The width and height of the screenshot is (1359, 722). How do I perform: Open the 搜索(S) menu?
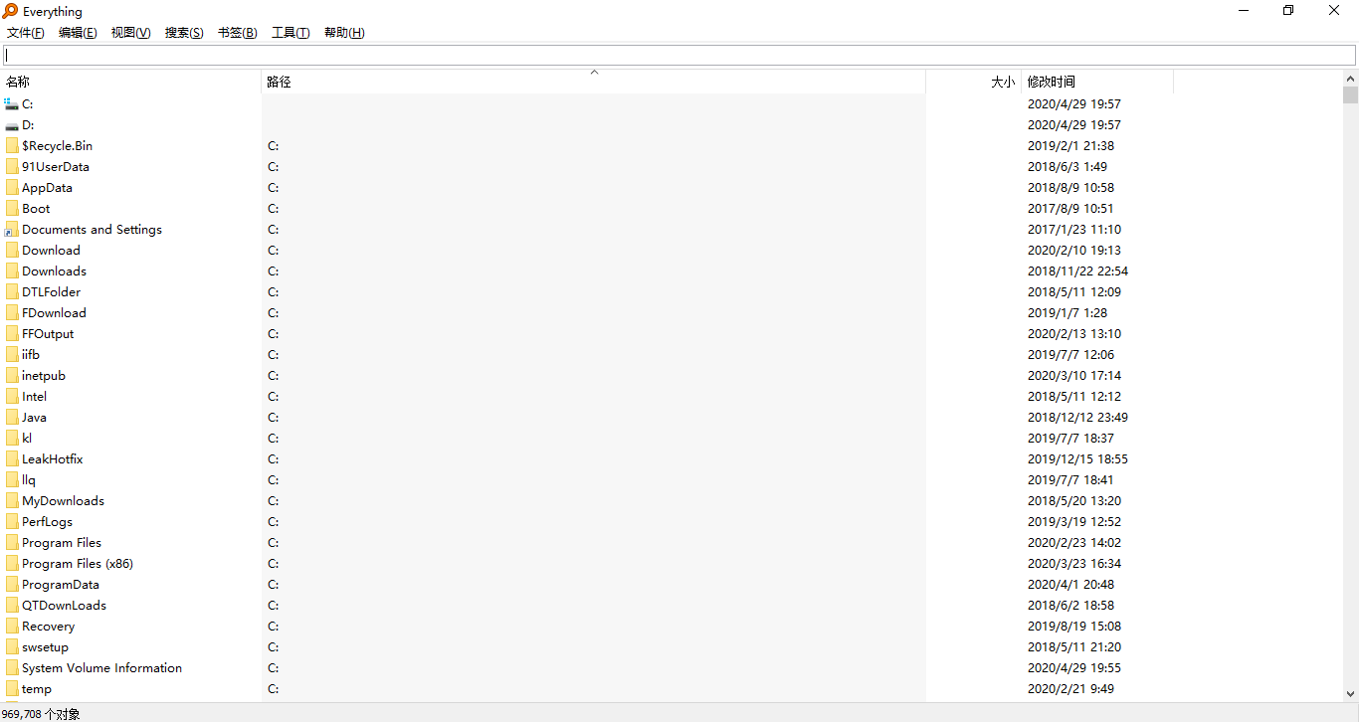tap(184, 33)
